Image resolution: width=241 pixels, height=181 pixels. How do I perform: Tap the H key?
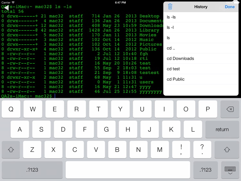128,129
